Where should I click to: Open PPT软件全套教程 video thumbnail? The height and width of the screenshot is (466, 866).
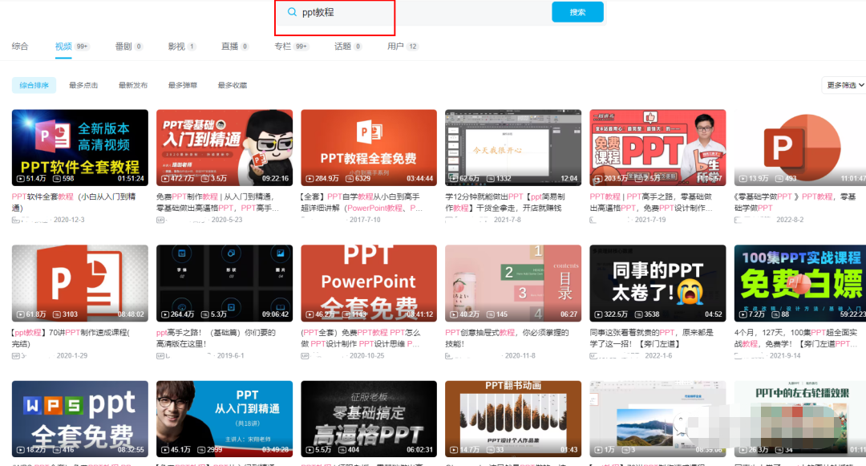pyautogui.click(x=80, y=148)
